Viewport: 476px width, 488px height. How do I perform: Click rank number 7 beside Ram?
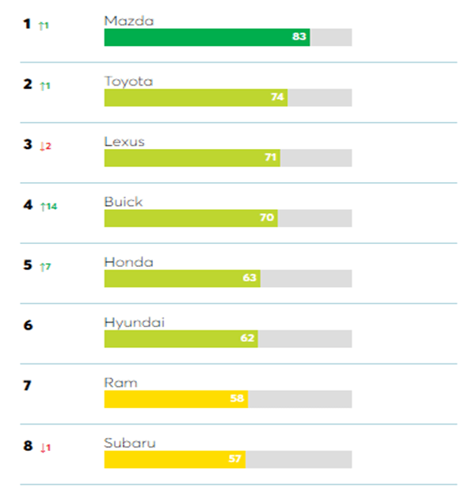(x=28, y=386)
